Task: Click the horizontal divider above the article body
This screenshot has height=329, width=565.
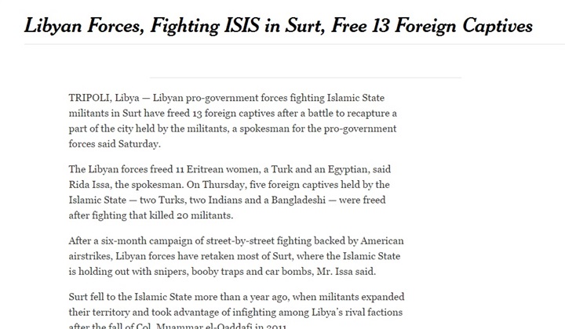Action: [305, 78]
